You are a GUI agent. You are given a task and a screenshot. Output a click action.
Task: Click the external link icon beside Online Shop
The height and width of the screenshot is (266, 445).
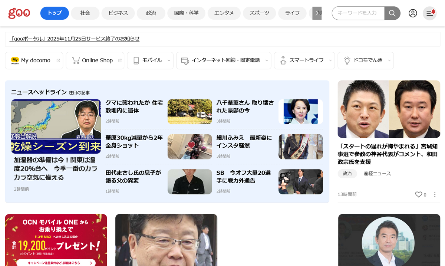click(x=120, y=60)
